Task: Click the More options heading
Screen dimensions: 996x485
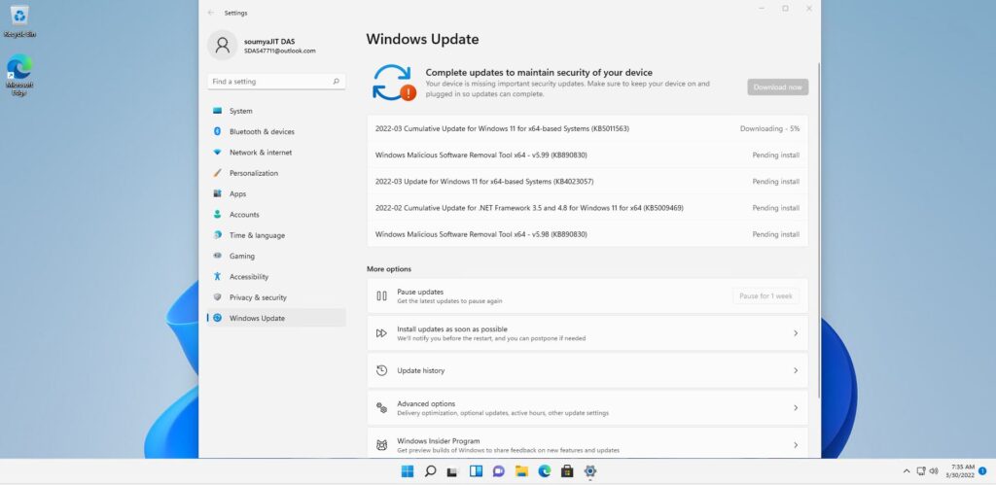Action: (x=389, y=269)
